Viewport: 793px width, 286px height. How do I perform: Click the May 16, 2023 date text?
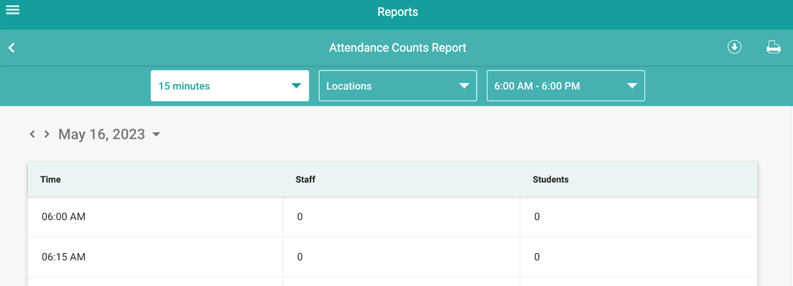(102, 134)
